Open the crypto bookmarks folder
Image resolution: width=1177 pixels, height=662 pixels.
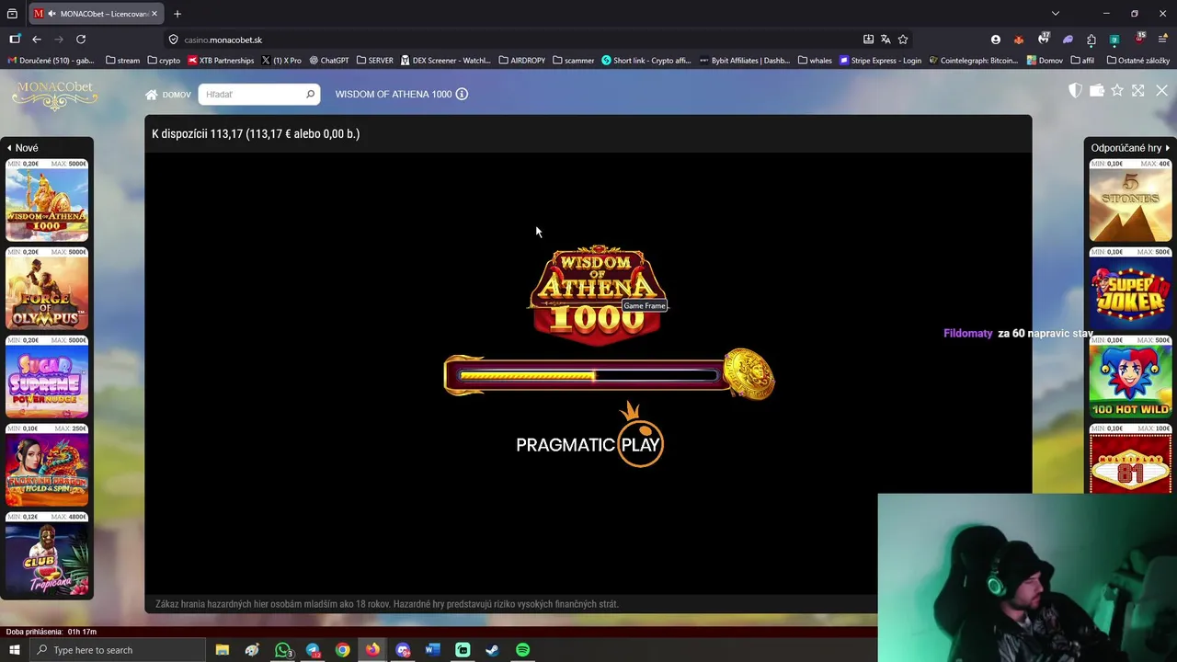[164, 61]
